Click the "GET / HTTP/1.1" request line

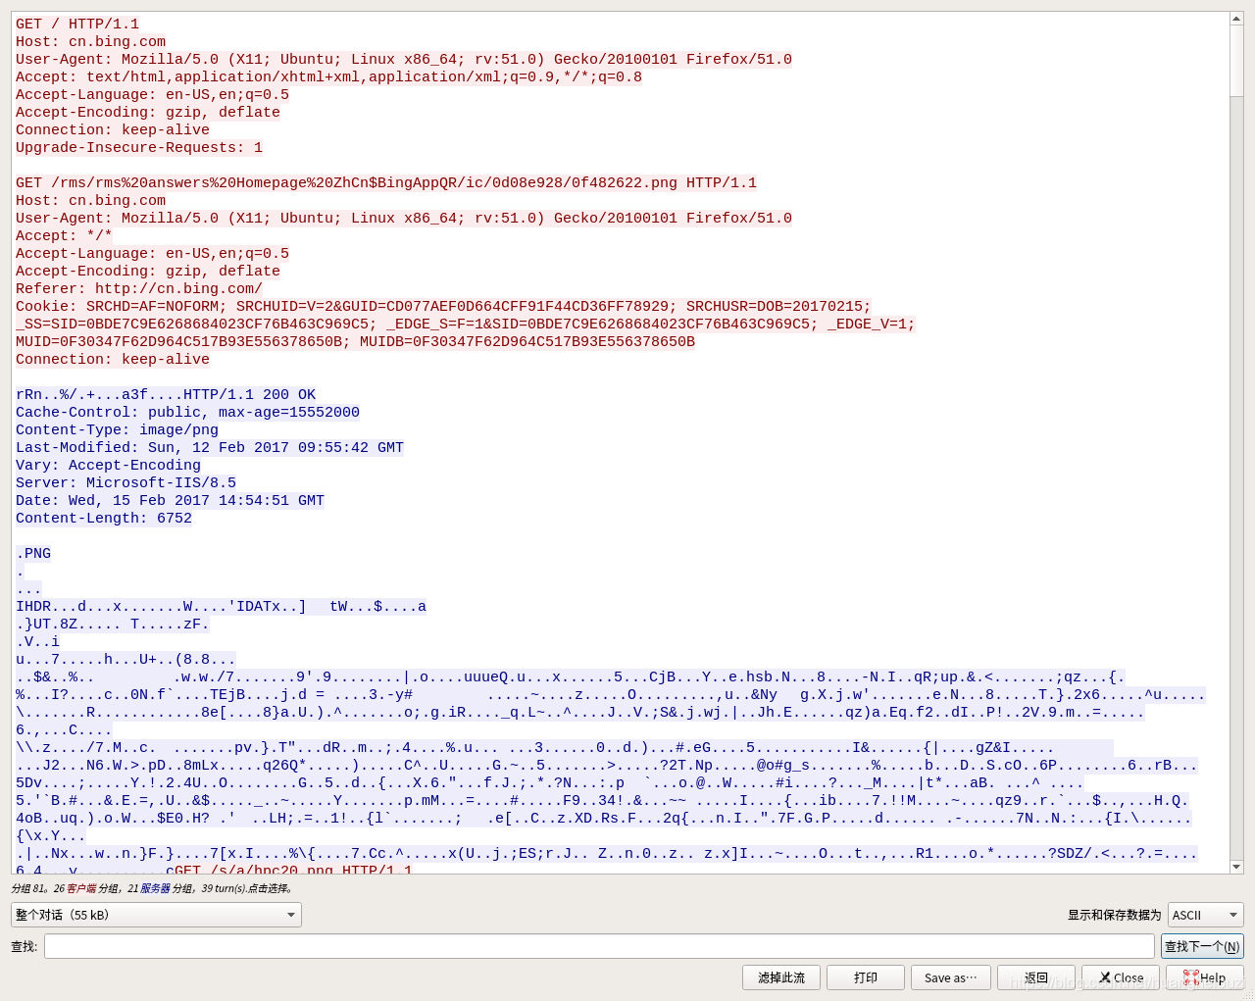pos(77,24)
